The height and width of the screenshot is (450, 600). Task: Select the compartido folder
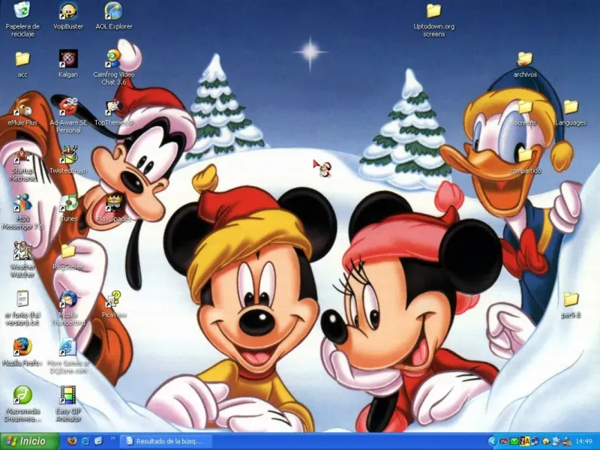[525, 160]
